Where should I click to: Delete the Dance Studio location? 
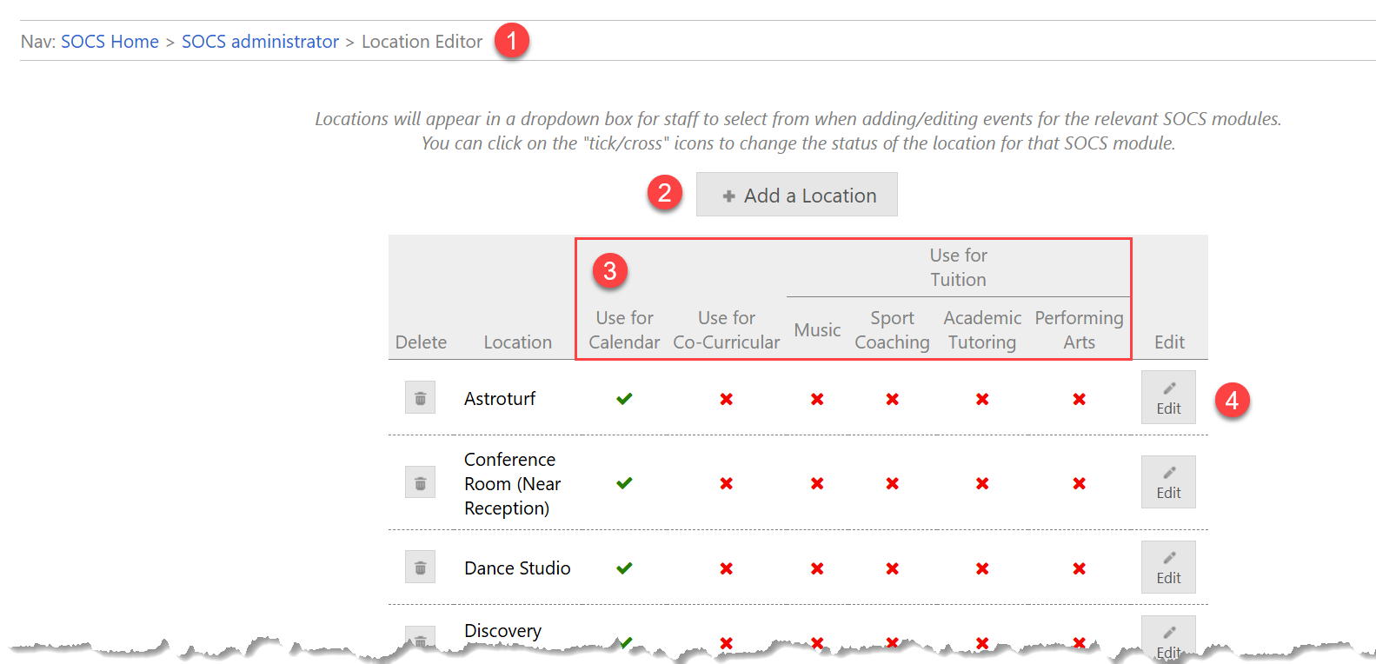coord(420,568)
